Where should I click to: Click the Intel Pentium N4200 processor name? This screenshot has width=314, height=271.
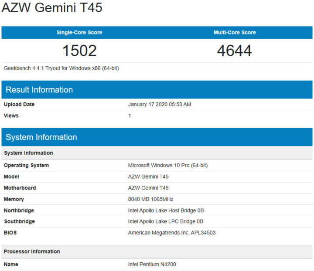tap(152, 264)
